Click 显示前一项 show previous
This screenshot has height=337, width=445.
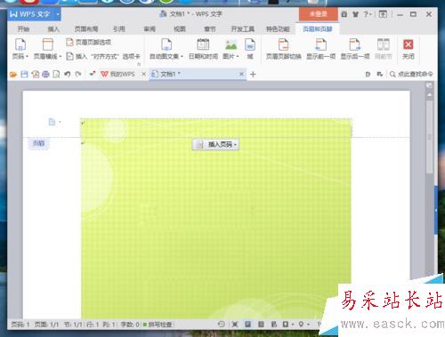(320, 49)
